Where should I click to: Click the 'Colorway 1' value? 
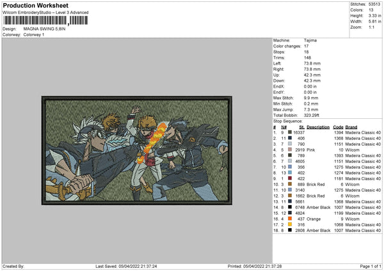34,35
